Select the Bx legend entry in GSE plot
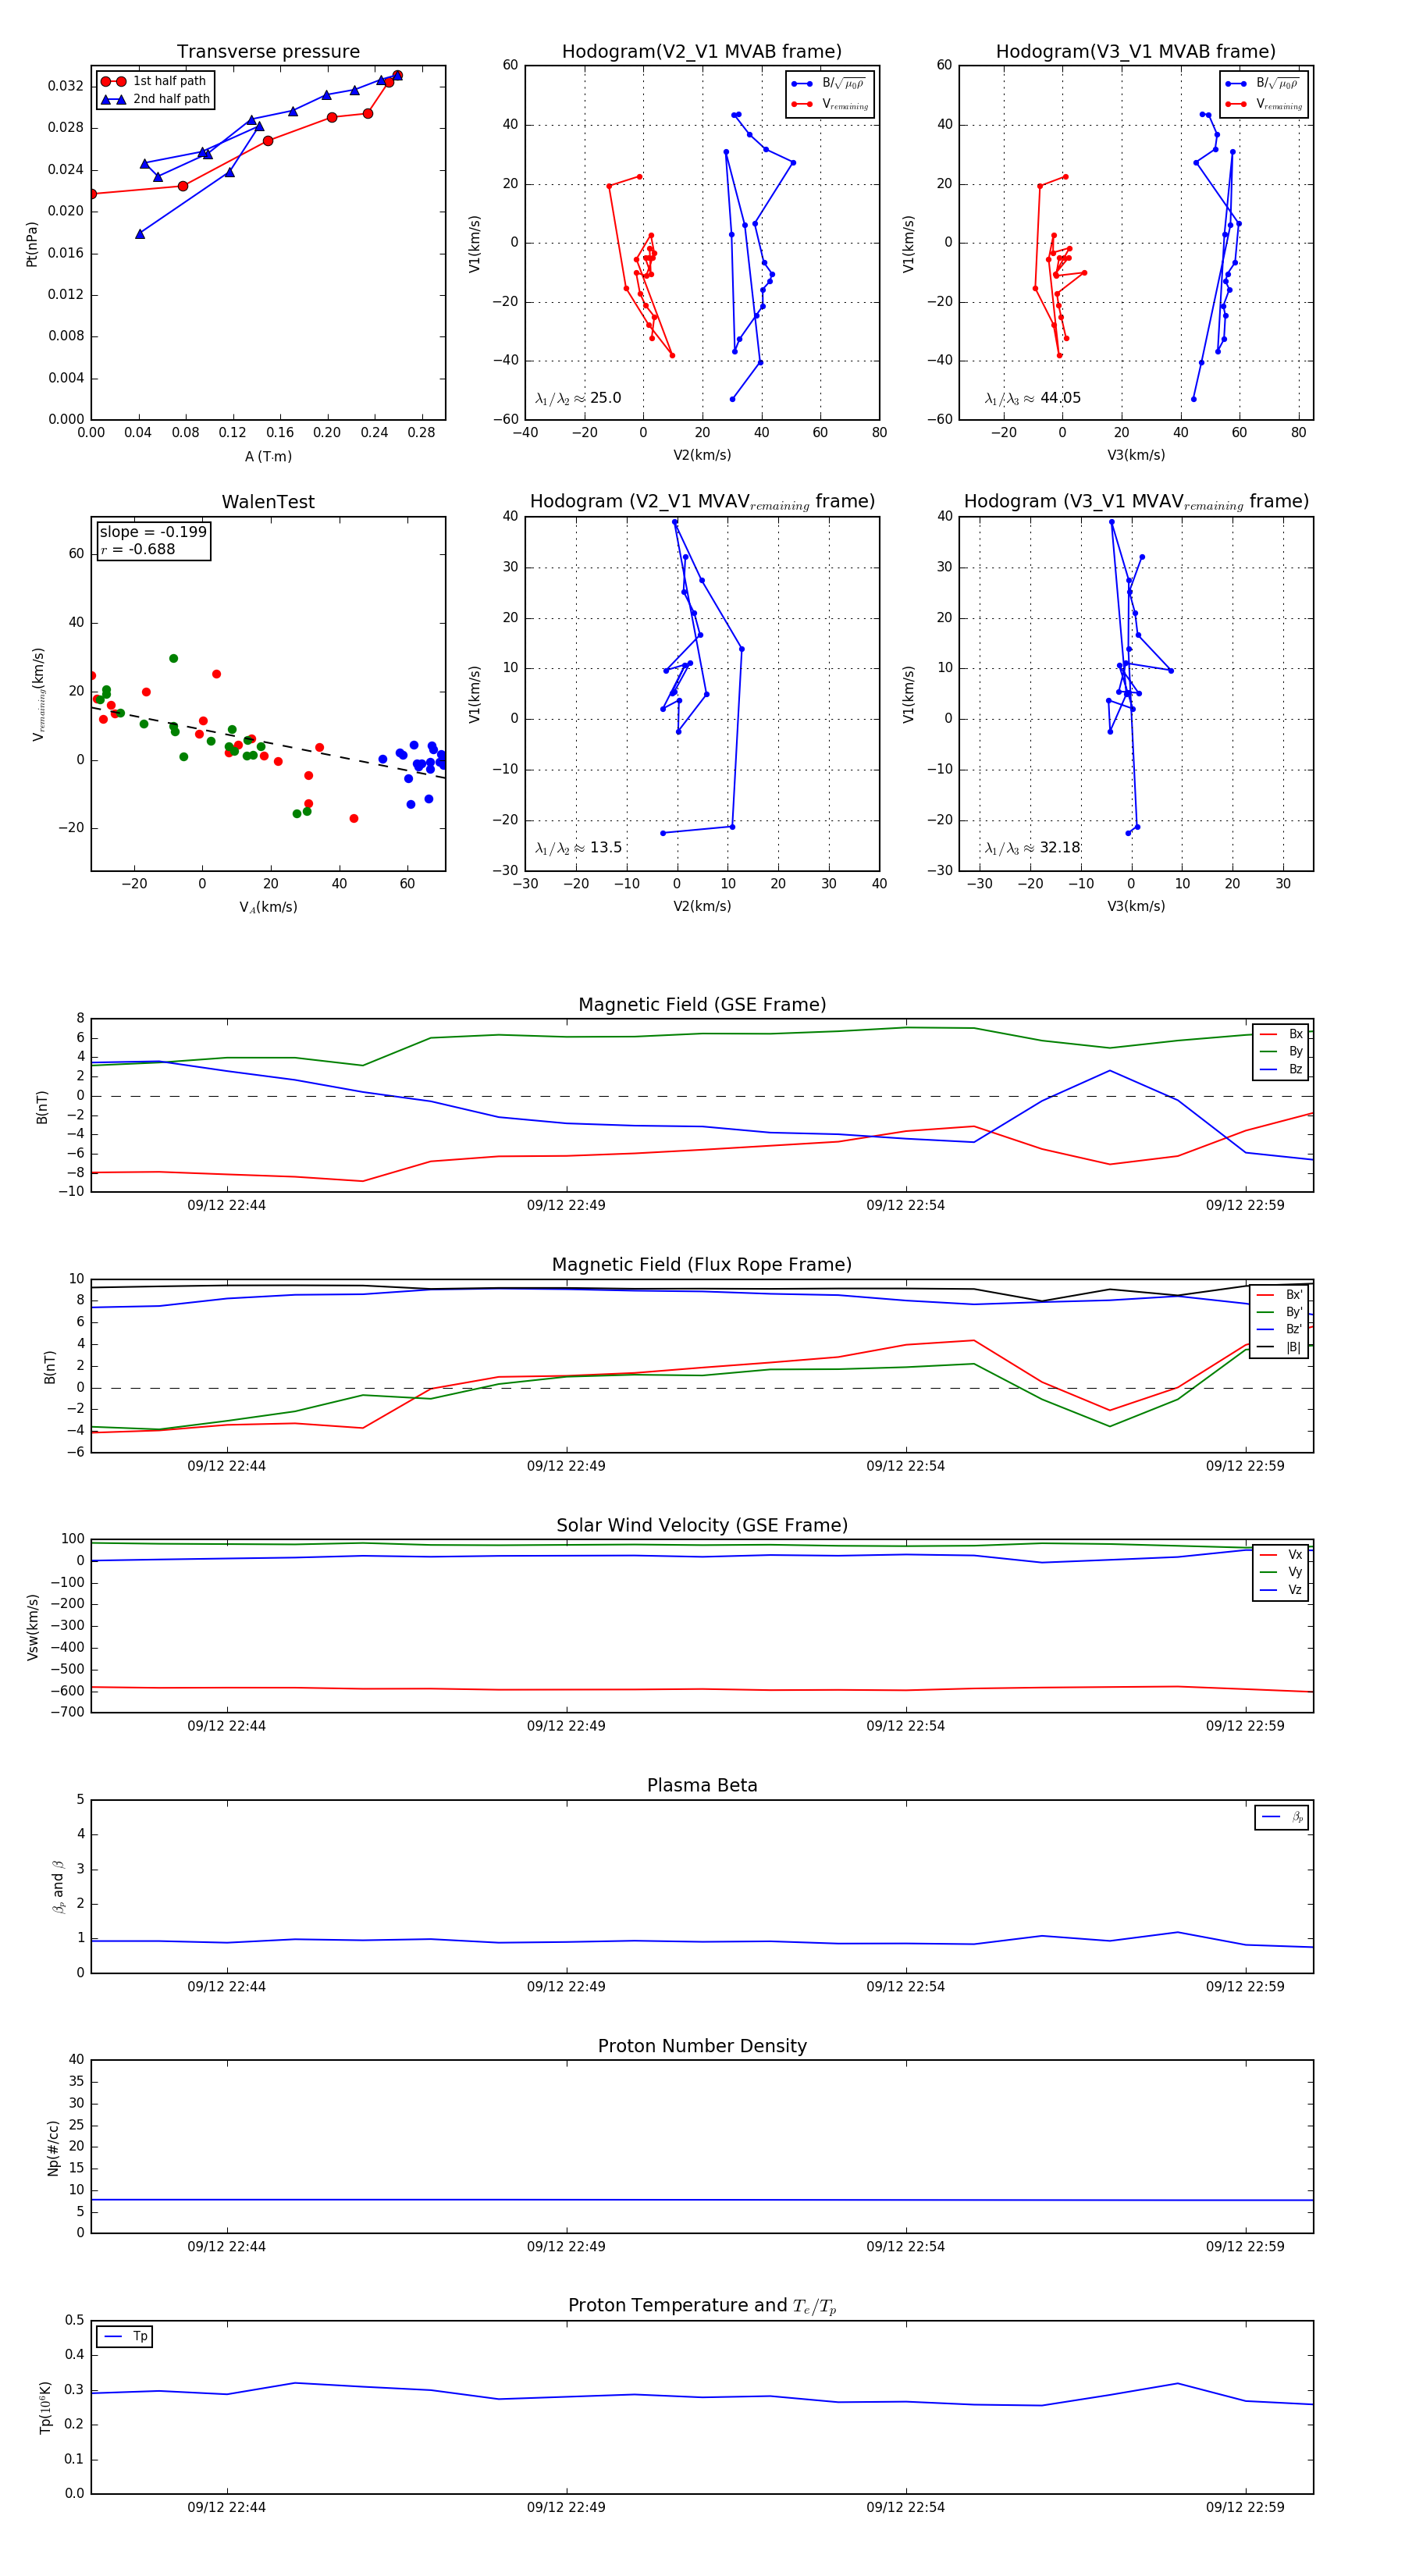 1281,1034
